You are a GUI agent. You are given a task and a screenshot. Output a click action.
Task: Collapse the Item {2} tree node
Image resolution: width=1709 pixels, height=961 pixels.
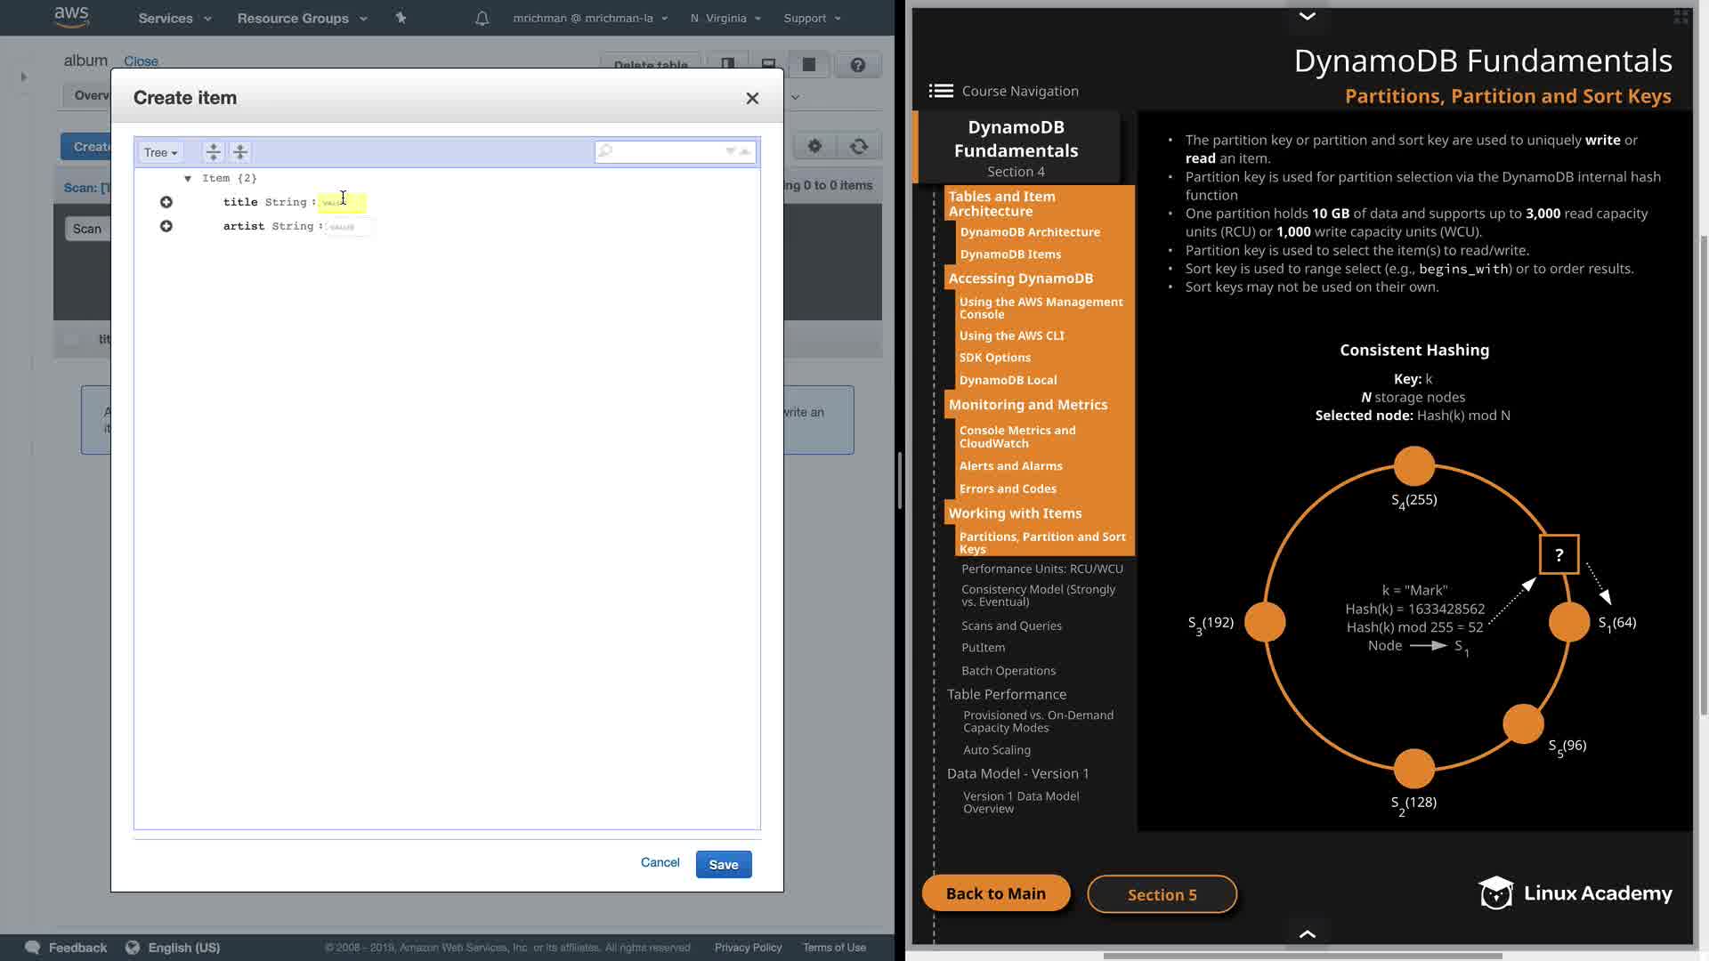click(x=188, y=179)
